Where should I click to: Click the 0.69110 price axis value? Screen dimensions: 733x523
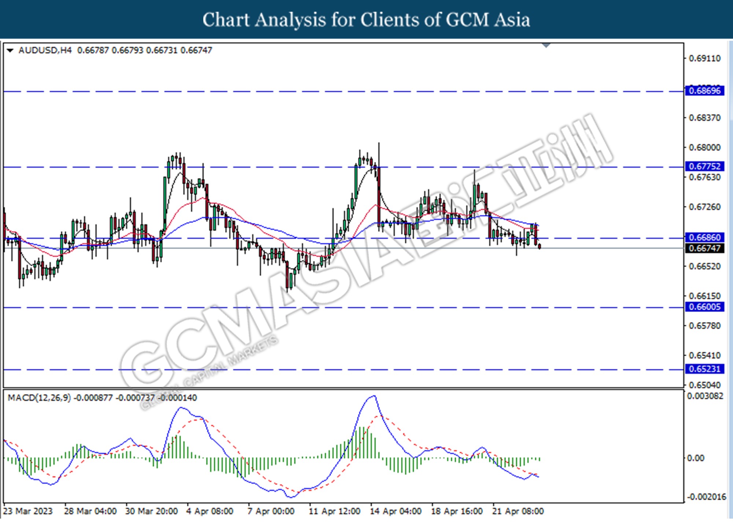click(704, 58)
